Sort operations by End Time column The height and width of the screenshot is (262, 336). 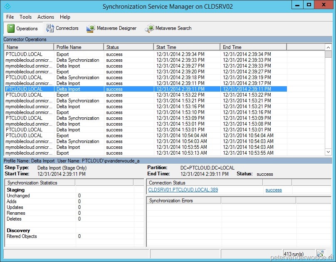(253, 47)
